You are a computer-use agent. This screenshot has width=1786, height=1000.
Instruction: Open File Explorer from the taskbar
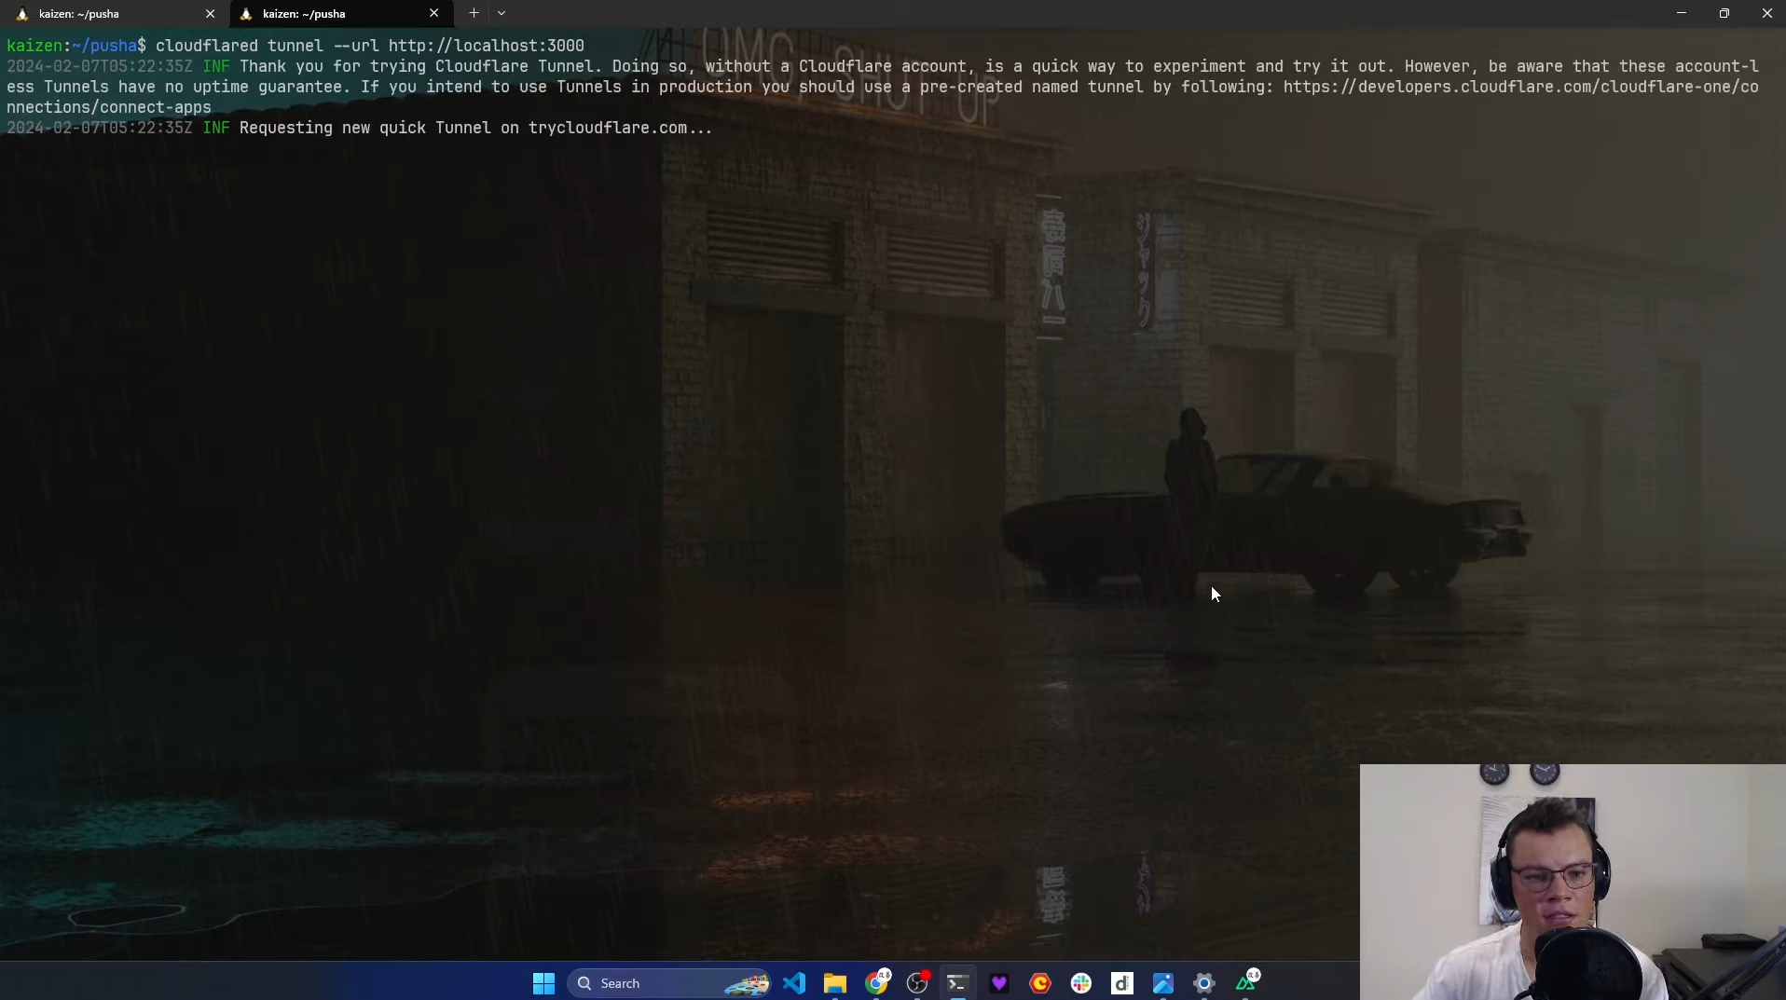(x=834, y=983)
